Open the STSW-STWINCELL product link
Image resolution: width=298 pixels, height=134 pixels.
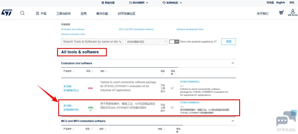(x=71, y=88)
